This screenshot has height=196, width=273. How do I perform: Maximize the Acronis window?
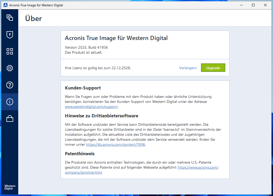253,5
